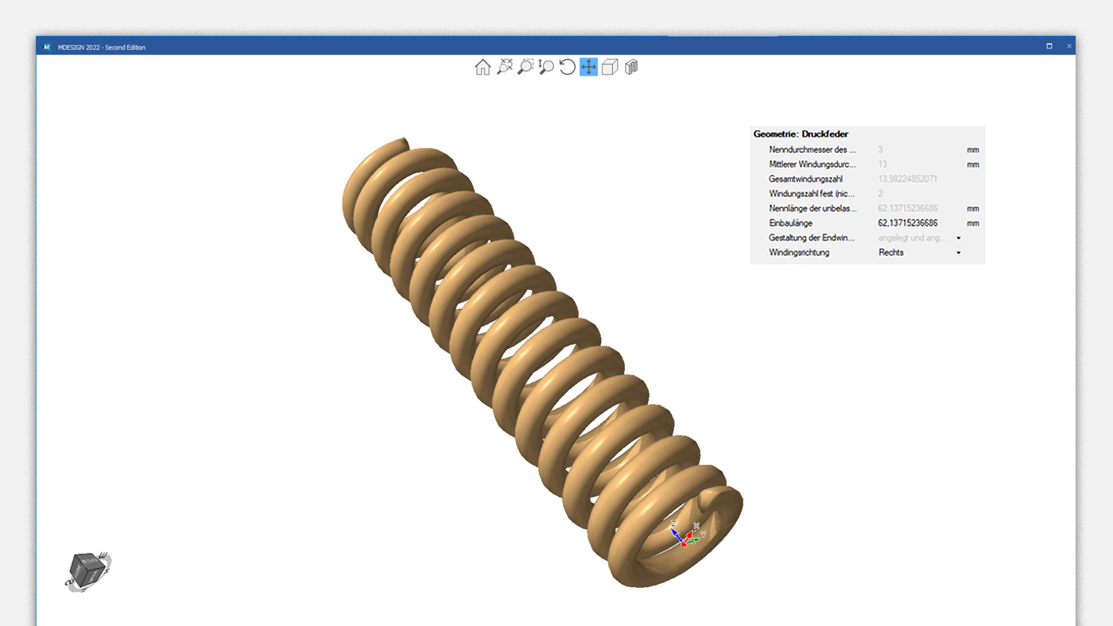Click the Gesamtwindungszahl value field
The width and height of the screenshot is (1113, 626).
[x=907, y=179]
